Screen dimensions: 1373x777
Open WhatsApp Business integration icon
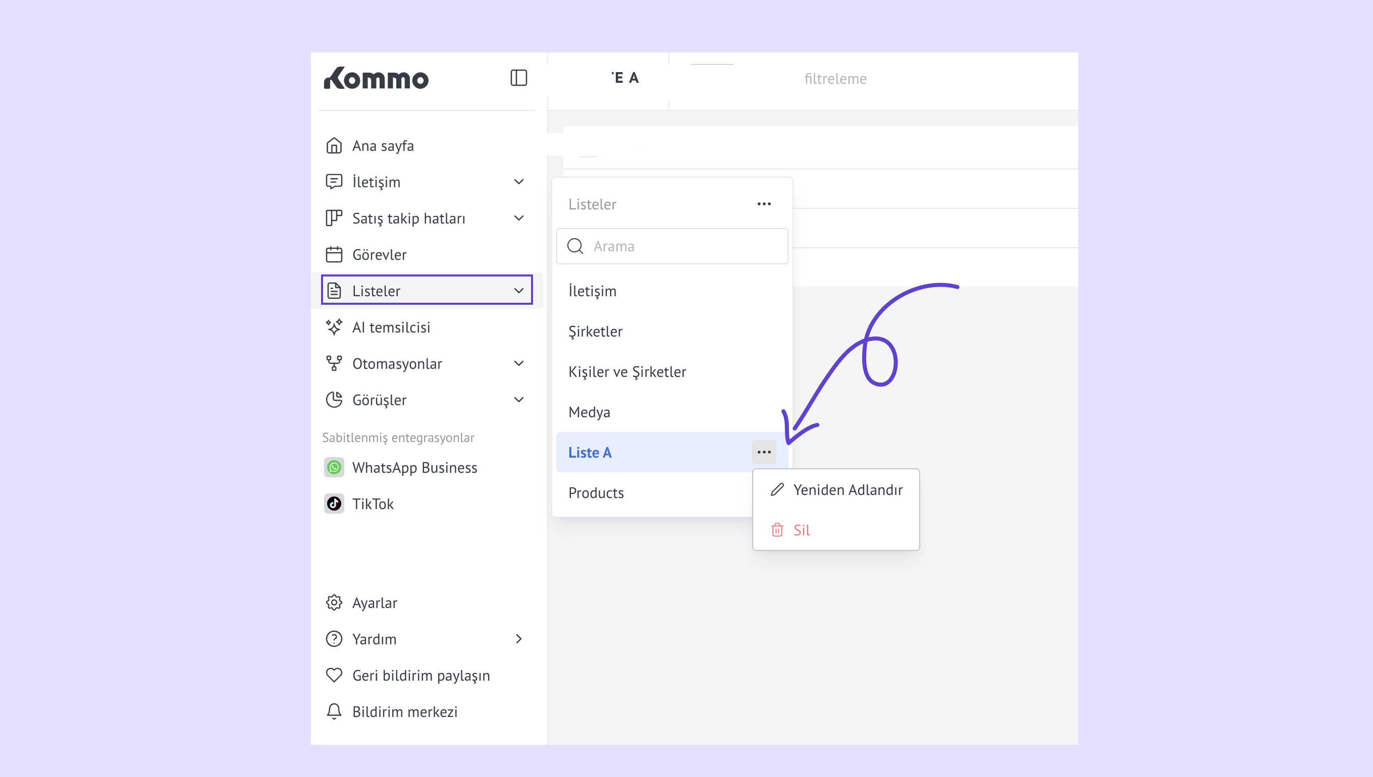tap(334, 468)
